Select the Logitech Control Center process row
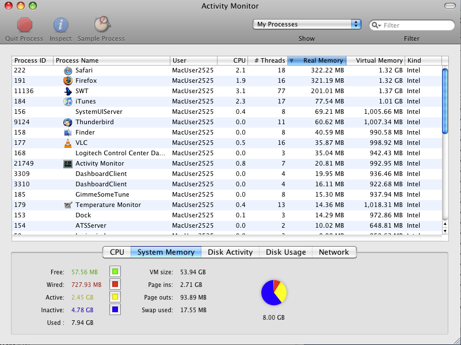The image size is (461, 345). click(x=227, y=154)
